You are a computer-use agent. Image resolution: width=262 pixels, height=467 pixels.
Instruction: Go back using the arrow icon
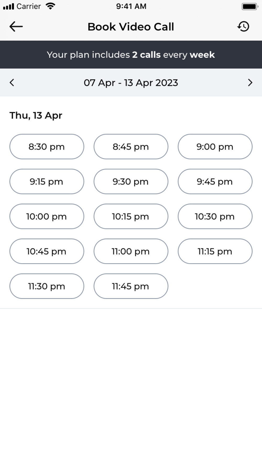tap(16, 27)
